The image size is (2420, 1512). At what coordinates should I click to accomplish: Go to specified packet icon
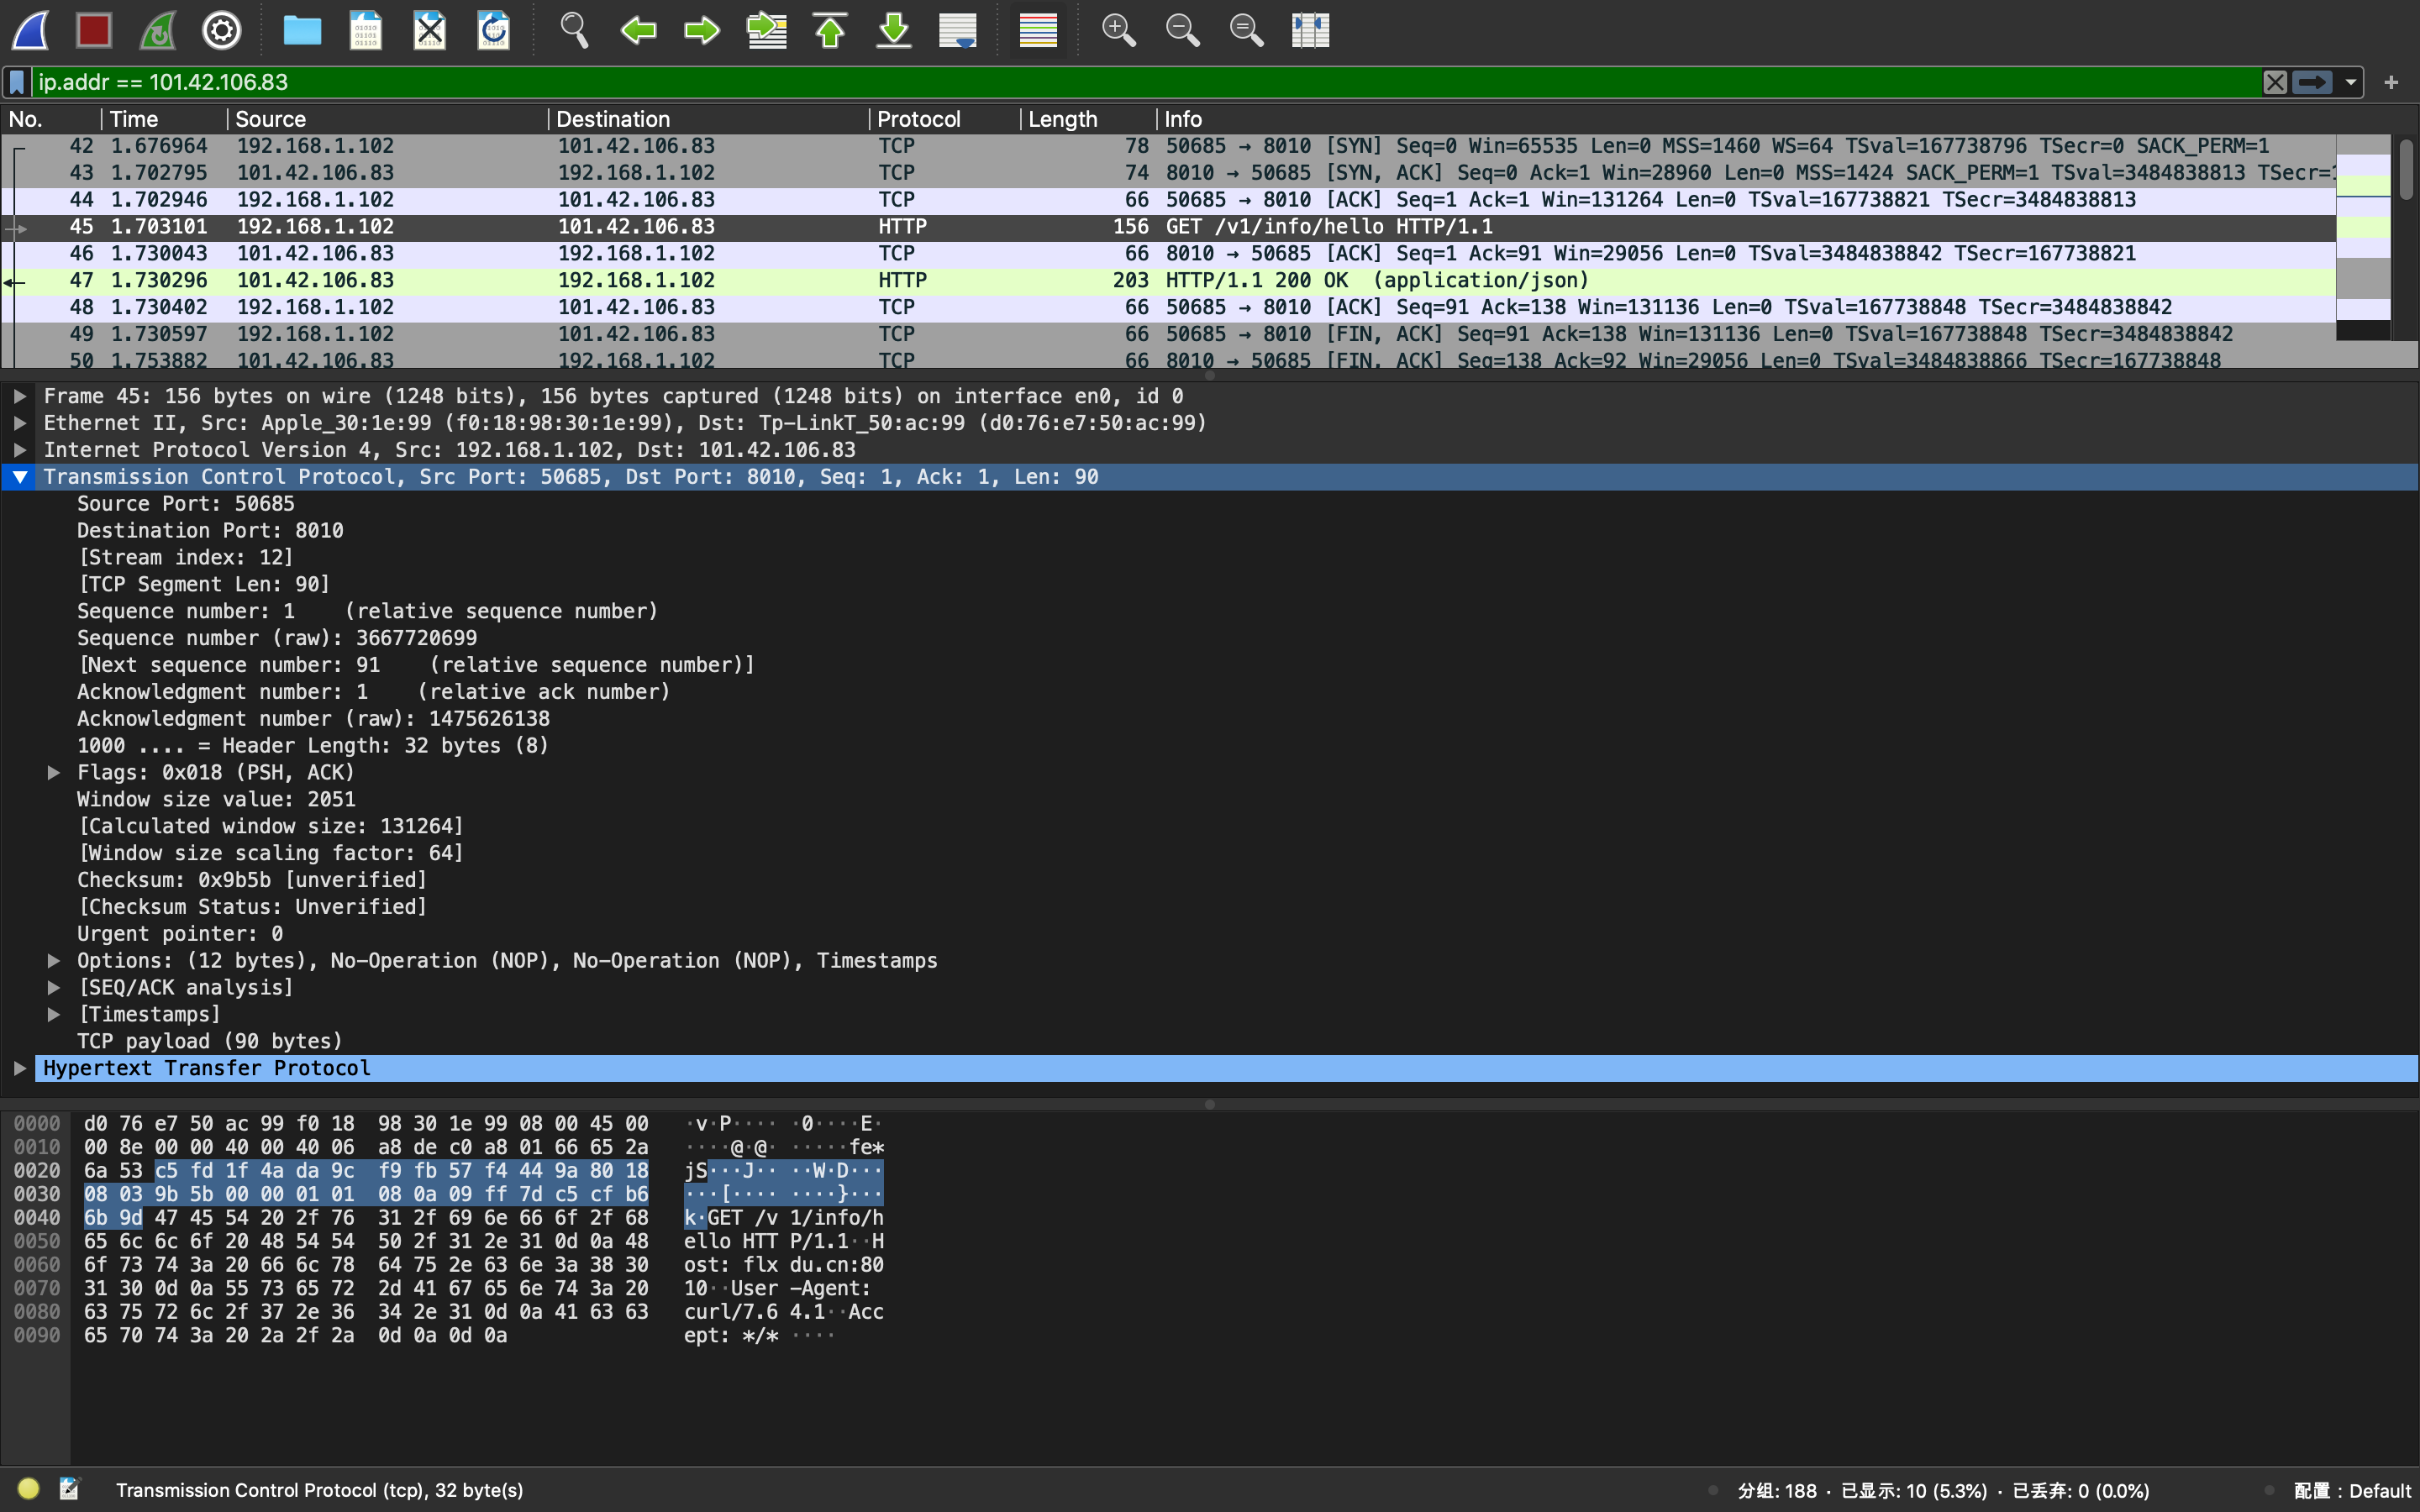click(x=766, y=30)
